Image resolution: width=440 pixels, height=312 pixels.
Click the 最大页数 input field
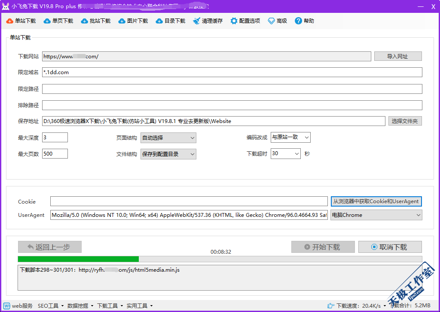55,153
